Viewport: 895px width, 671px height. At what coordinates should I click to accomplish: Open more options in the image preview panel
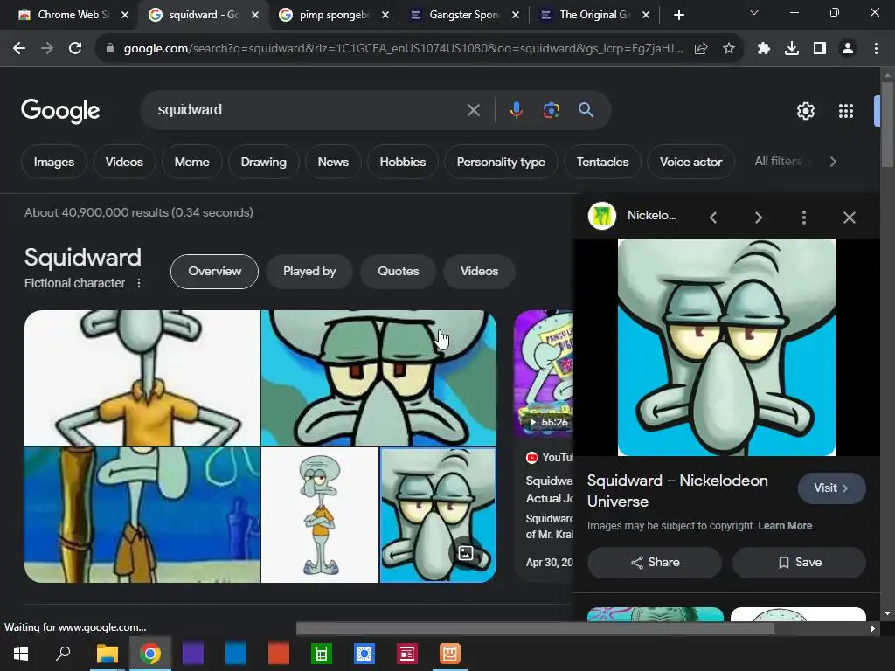tap(804, 218)
